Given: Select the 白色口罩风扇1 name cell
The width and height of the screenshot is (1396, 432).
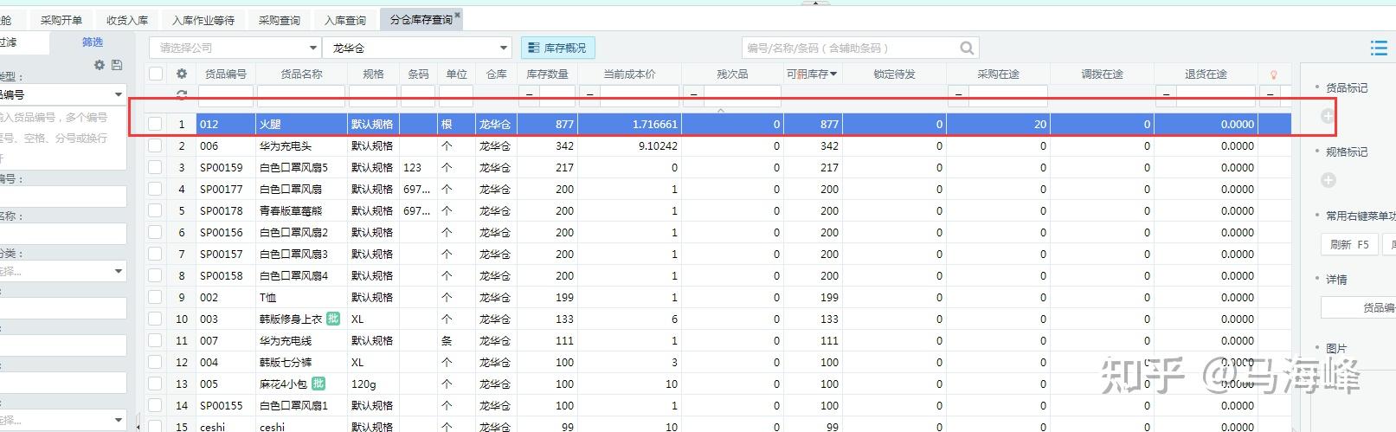Looking at the screenshot, I should [x=301, y=406].
